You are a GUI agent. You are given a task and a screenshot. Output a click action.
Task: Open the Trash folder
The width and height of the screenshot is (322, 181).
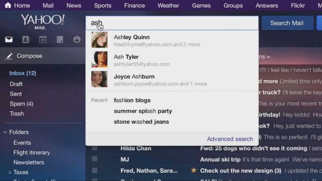coord(17,114)
